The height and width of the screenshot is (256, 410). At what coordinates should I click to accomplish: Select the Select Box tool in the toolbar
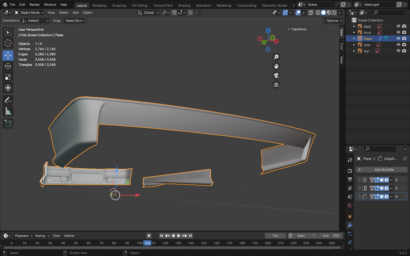8,32
